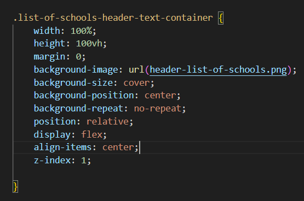Click the flex value

point(91,135)
